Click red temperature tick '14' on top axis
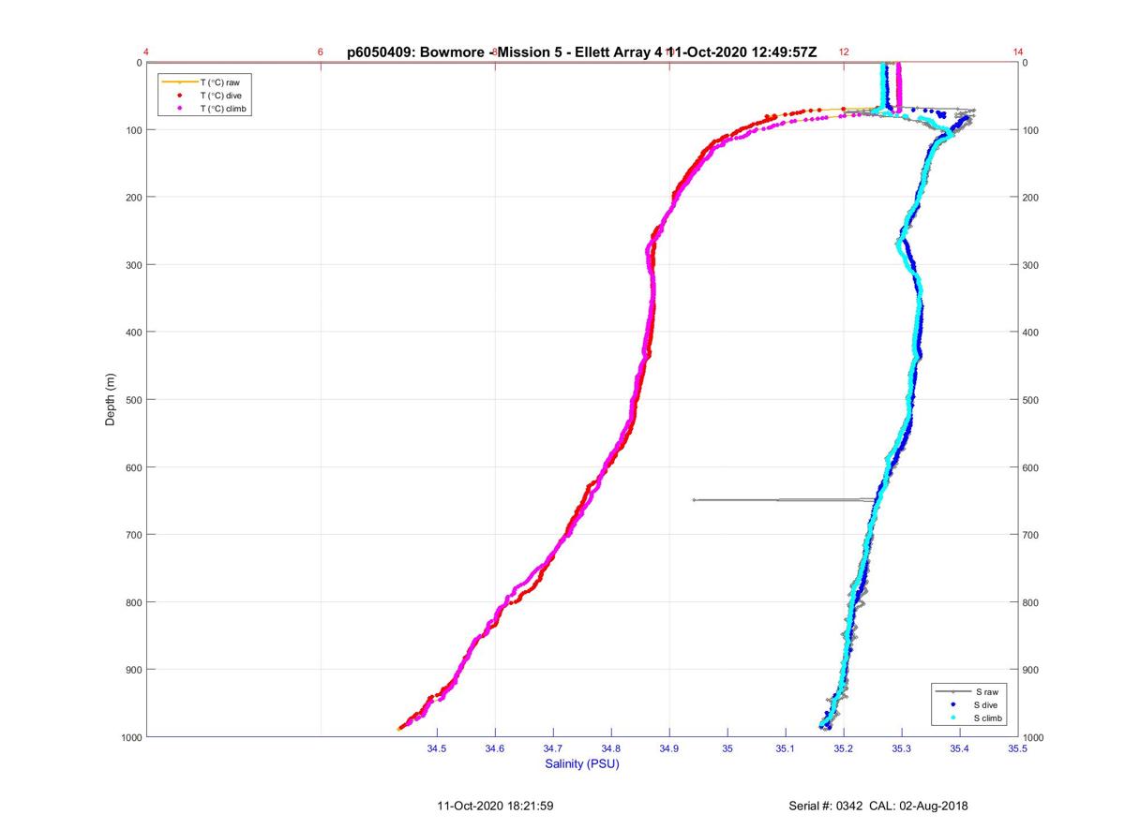Image resolution: width=1125 pixels, height=829 pixels. pyautogui.click(x=1018, y=52)
